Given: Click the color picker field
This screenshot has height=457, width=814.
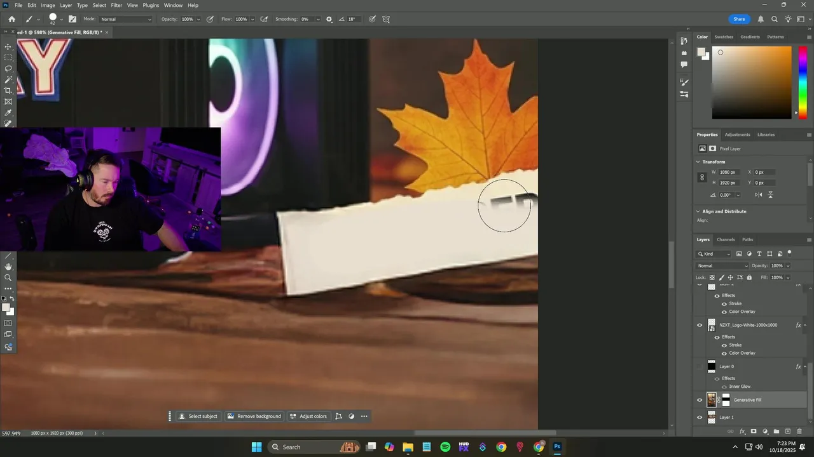Looking at the screenshot, I should (x=752, y=83).
